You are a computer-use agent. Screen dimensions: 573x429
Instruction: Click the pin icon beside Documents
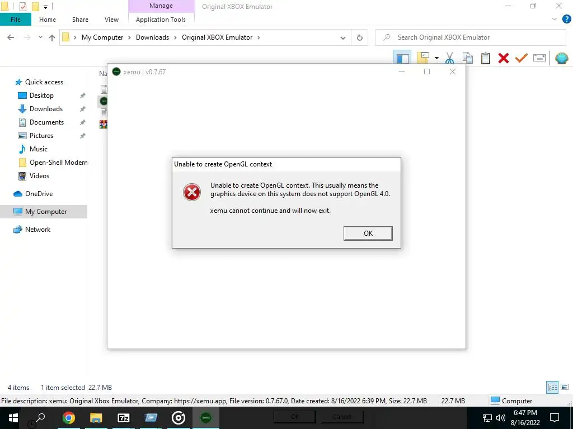coord(83,122)
